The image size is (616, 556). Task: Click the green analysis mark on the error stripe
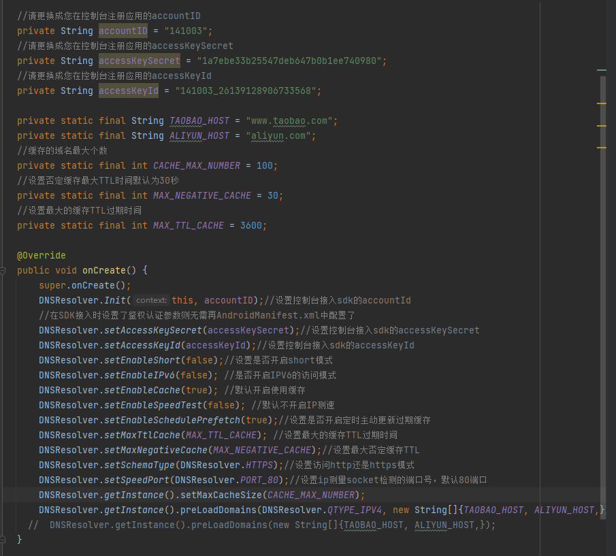(x=602, y=70)
